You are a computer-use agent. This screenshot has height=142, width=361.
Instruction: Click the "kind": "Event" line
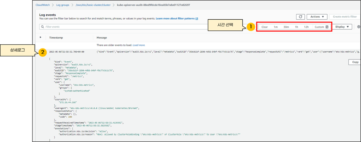pos(63,62)
